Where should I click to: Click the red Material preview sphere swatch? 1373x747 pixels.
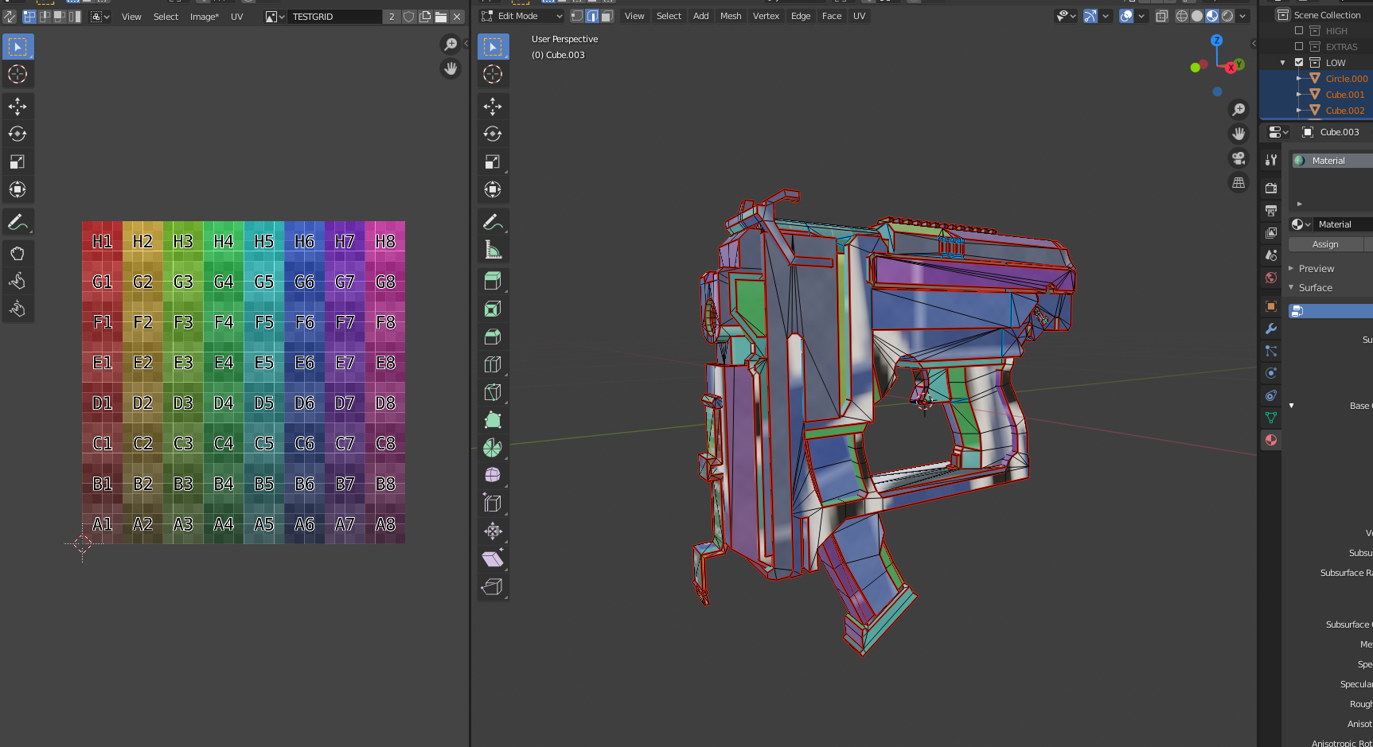(x=1270, y=439)
